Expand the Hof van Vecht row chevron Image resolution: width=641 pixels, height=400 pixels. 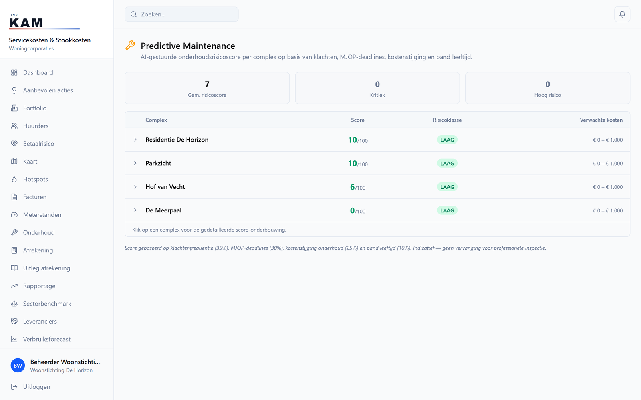pyautogui.click(x=135, y=187)
